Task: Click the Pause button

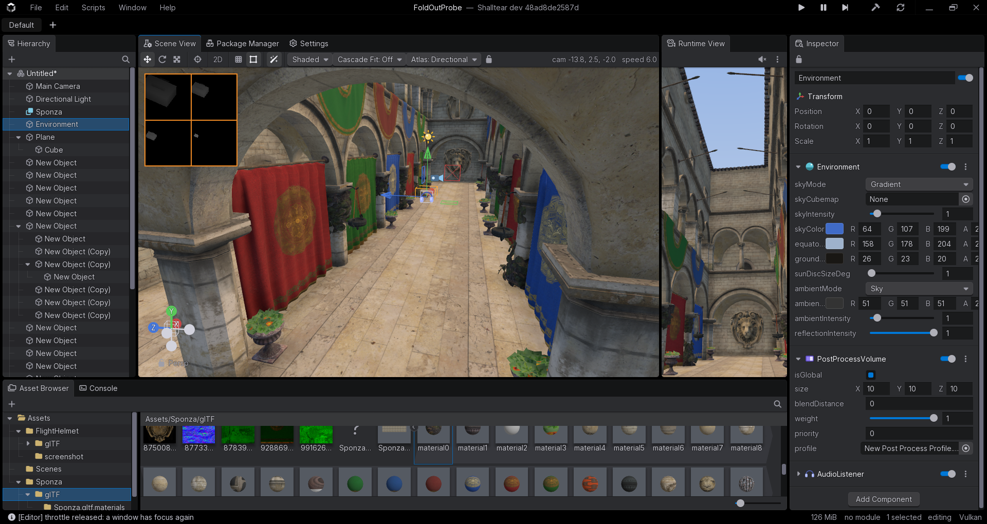Action: point(824,8)
